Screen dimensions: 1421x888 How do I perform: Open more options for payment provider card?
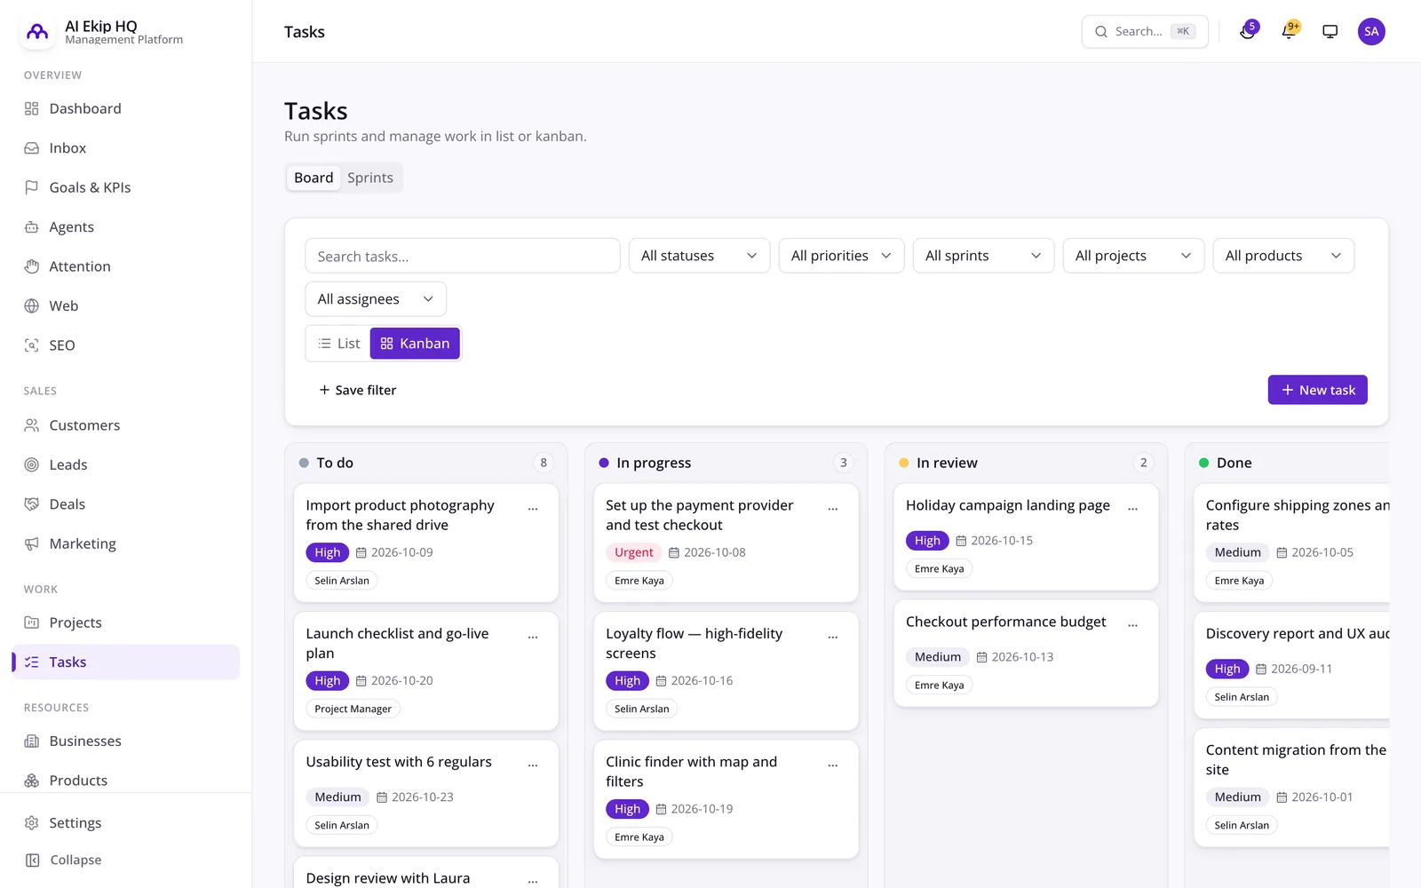(x=833, y=509)
